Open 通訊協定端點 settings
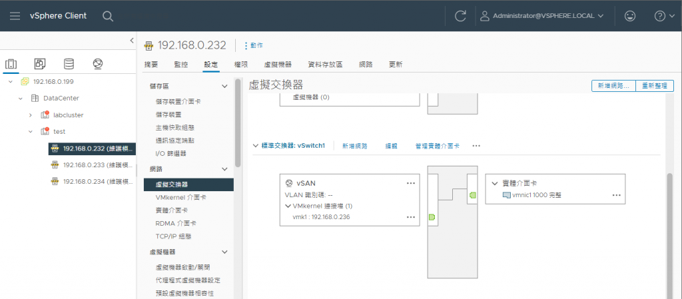Image resolution: width=682 pixels, height=299 pixels. [174, 141]
